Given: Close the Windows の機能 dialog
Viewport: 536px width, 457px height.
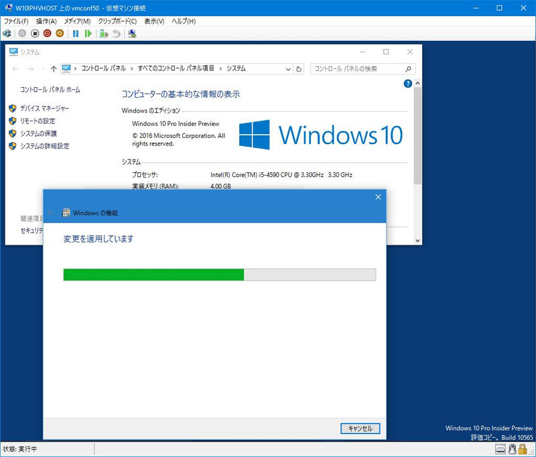Looking at the screenshot, I should coord(378,197).
